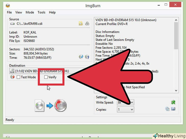The image size is (186, 139).
Task: Click the disc info scrollbar down arrow
Action: [x=176, y=90]
